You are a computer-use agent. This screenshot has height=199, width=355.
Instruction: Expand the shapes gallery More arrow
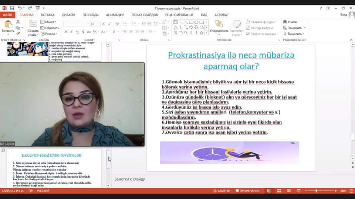pyautogui.click(x=206, y=33)
